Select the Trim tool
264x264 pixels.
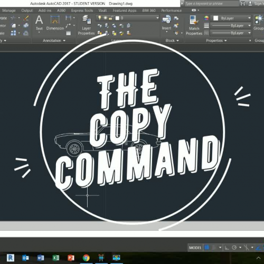(13, 18)
